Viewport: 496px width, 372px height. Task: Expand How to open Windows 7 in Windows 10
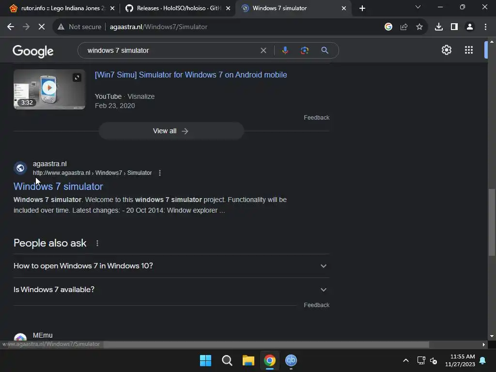pos(171,266)
